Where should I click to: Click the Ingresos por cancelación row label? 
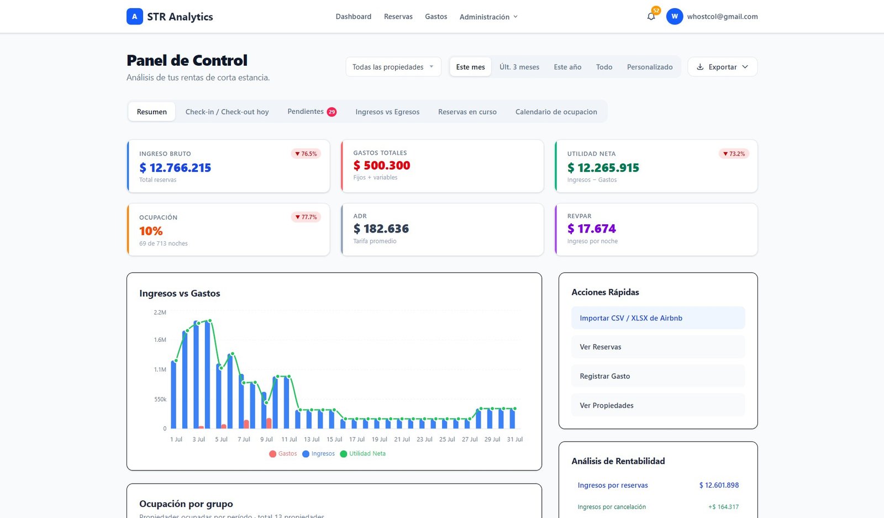612,507
